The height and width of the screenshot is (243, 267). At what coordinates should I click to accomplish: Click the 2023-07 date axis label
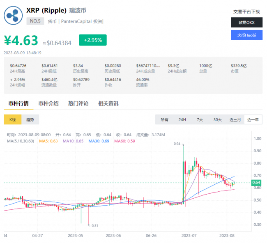[x=189, y=236]
